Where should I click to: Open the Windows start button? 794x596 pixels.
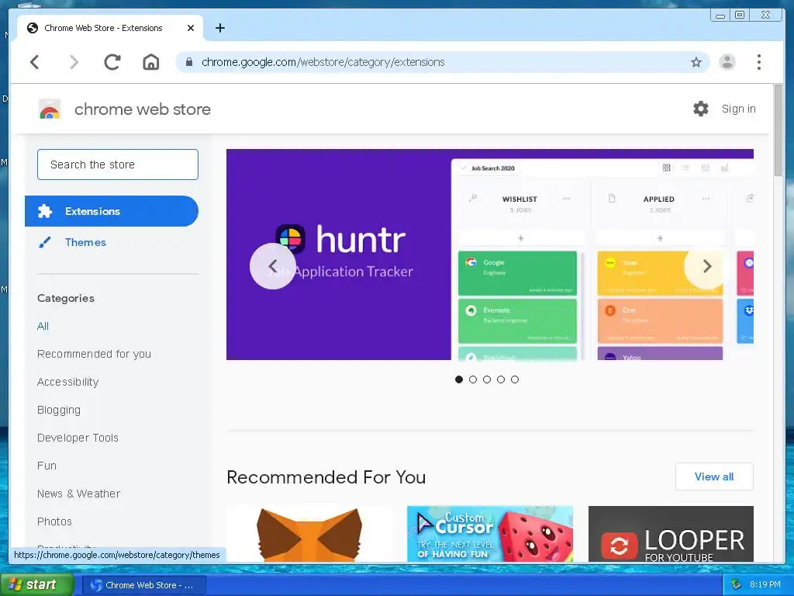click(37, 585)
